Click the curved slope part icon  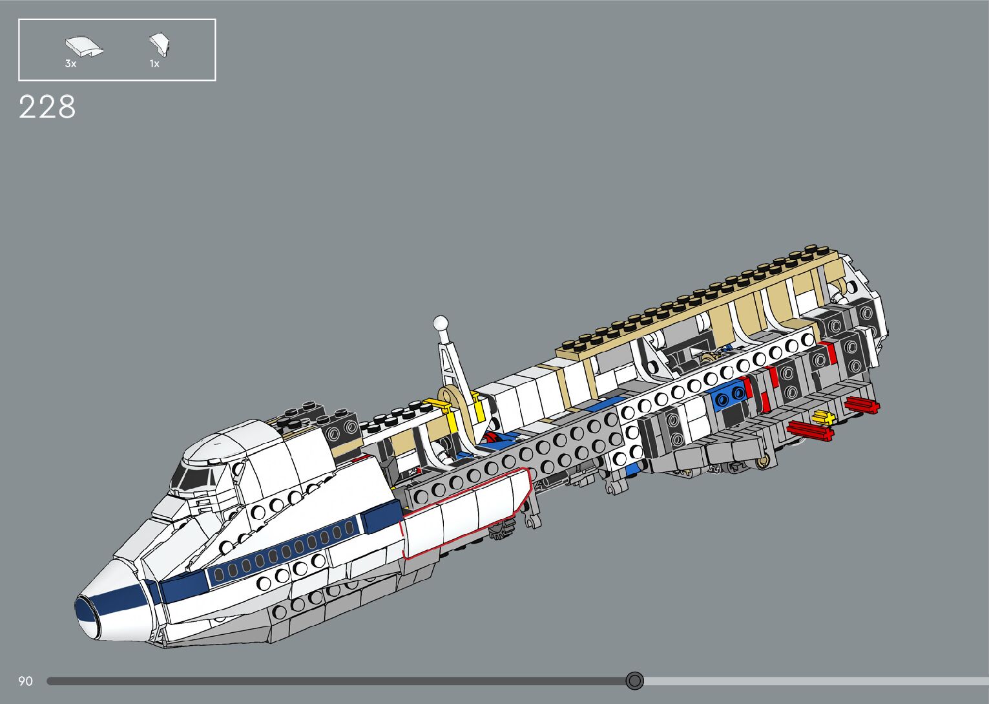coord(83,47)
